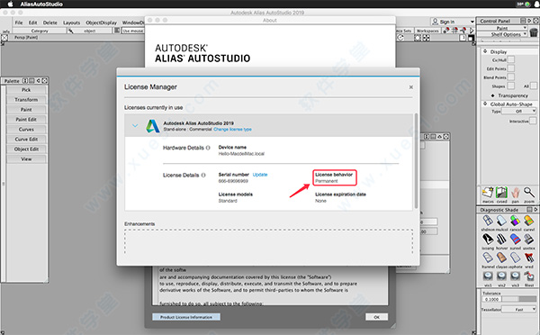Select the nwcvs new curve tool
540x335 pixels.
488,193
